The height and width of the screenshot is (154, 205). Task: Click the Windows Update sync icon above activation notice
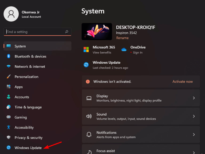(x=86, y=65)
